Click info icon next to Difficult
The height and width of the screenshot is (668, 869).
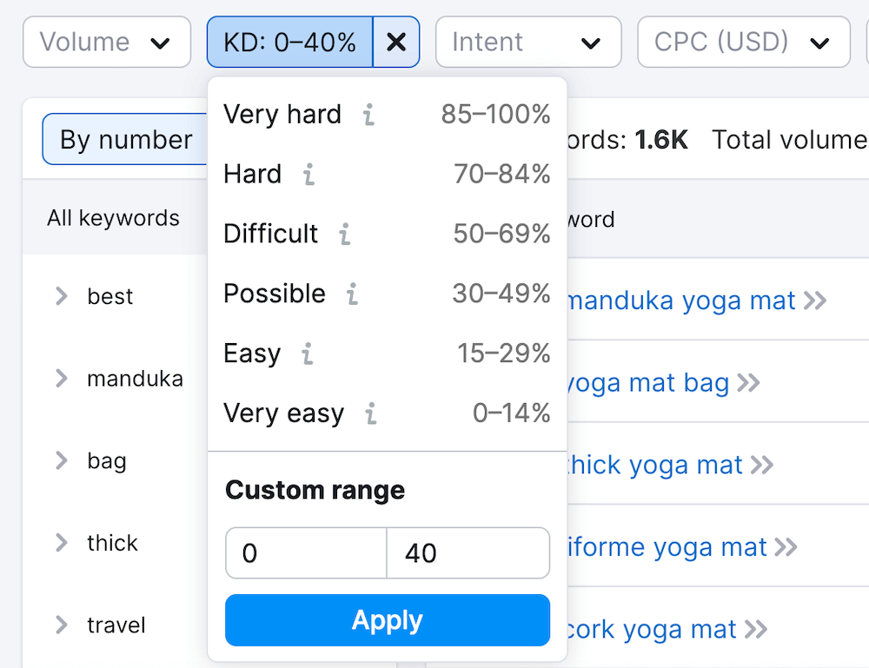tap(345, 235)
